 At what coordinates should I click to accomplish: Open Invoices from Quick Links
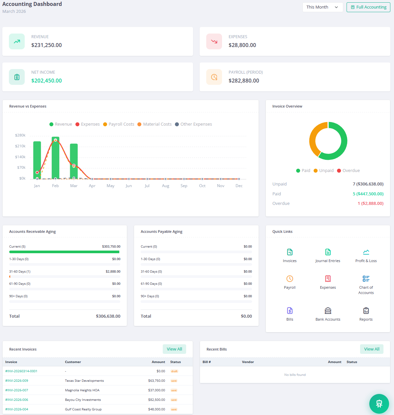290,255
